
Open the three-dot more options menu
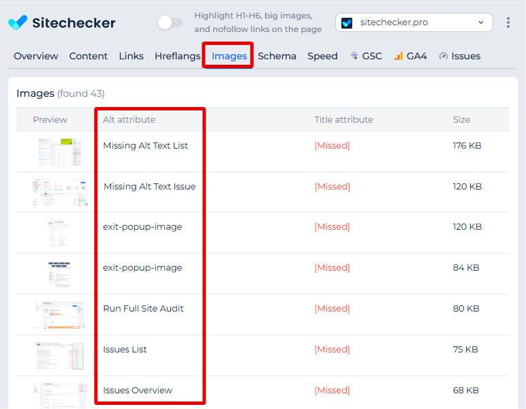click(508, 22)
